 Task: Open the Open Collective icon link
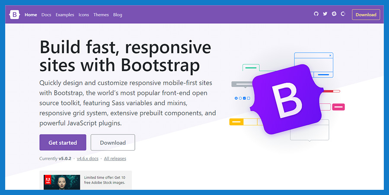pos(343,14)
